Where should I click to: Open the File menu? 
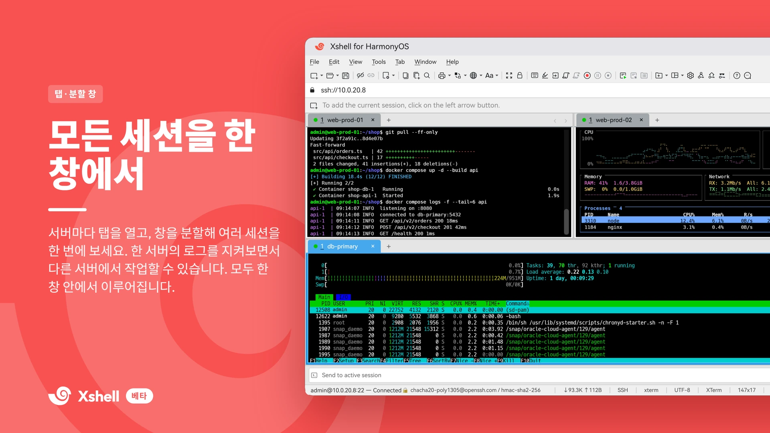(x=314, y=62)
